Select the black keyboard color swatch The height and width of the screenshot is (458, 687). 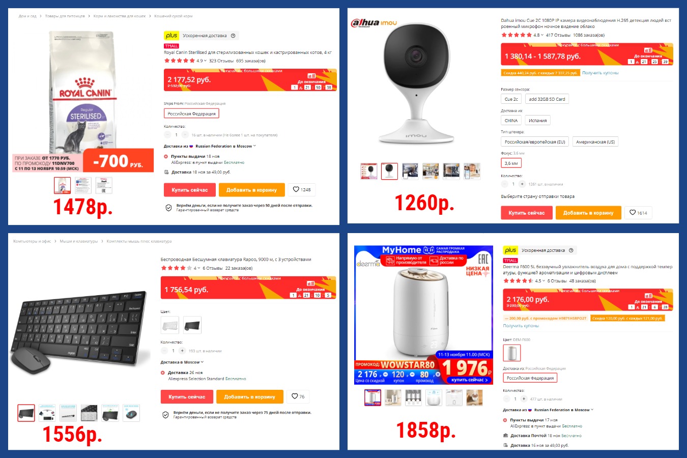pyautogui.click(x=192, y=325)
